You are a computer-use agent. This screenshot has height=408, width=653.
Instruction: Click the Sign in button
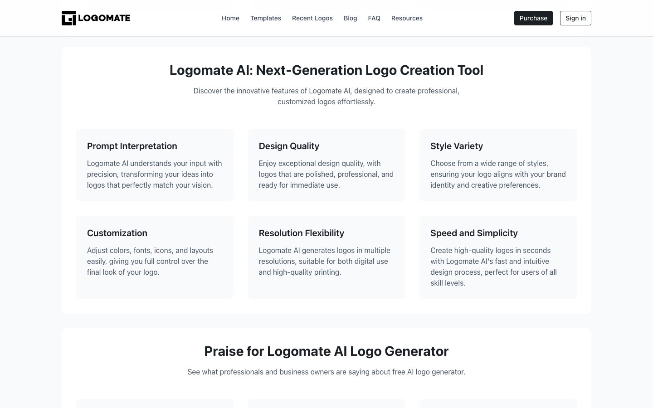[x=575, y=18]
